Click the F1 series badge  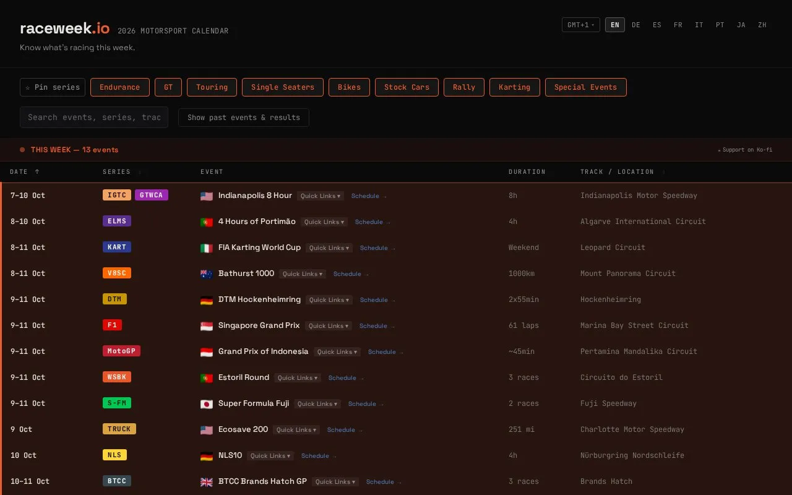[112, 325]
